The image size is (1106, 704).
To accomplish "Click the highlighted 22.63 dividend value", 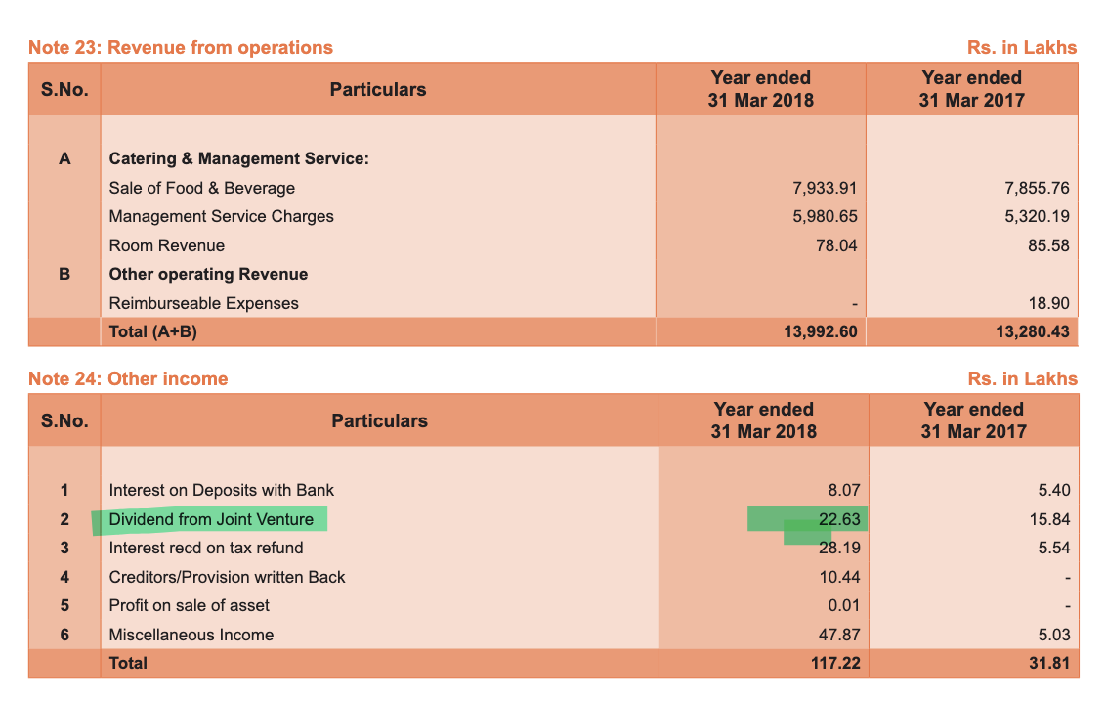I will 838,519.
